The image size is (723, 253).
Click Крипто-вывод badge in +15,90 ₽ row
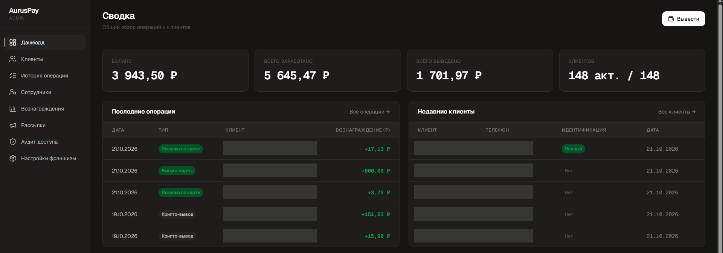click(177, 236)
